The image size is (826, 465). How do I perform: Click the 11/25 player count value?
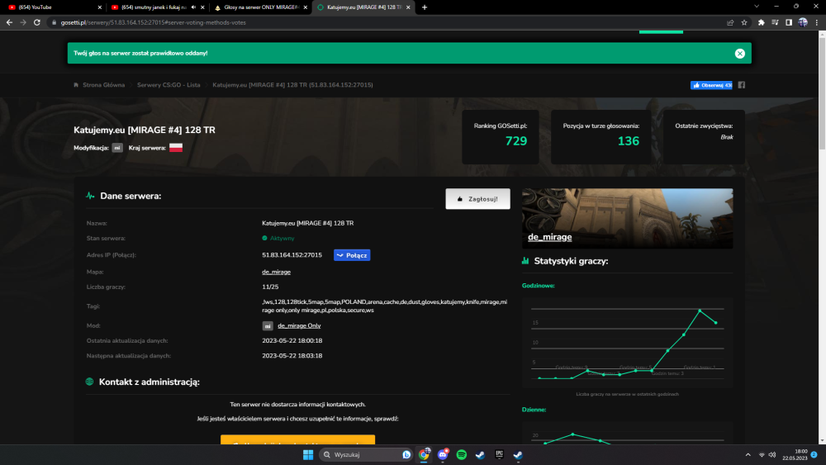pyautogui.click(x=270, y=287)
